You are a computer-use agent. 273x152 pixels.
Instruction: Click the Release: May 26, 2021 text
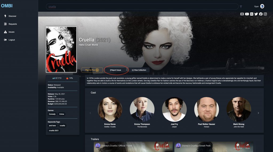(57, 94)
